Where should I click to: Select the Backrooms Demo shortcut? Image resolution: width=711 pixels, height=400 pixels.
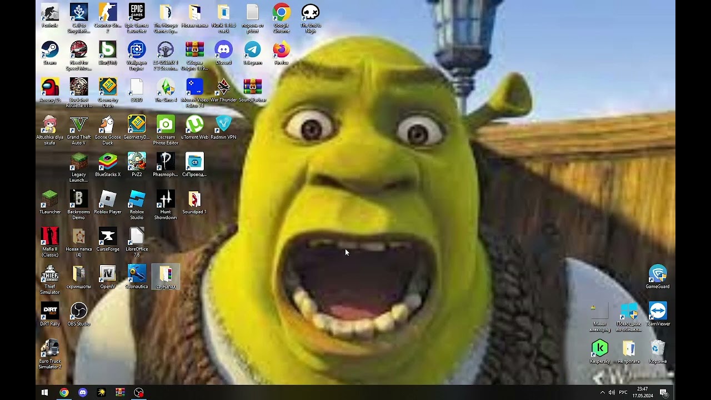(x=79, y=205)
